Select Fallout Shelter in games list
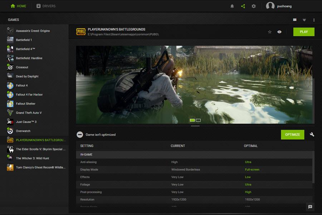This screenshot has width=322, height=215. click(x=34, y=103)
